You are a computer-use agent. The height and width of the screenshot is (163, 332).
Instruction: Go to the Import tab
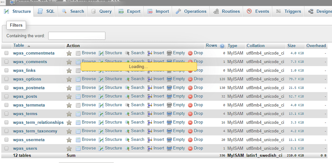[158, 12]
